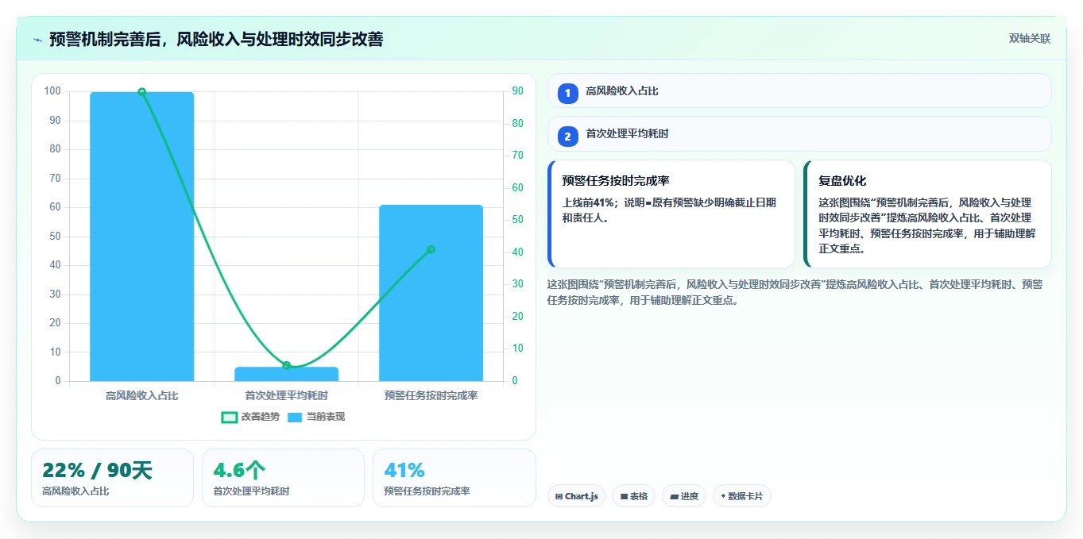The image size is (1083, 539).
Task: Click the 进度 tag
Action: tap(684, 496)
